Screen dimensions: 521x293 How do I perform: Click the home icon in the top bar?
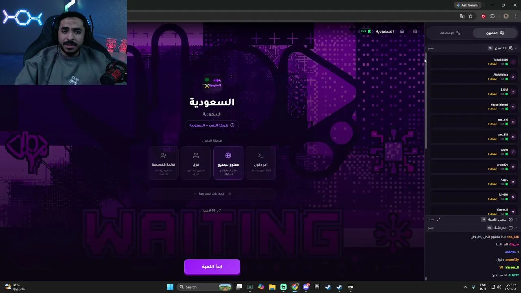[402, 31]
